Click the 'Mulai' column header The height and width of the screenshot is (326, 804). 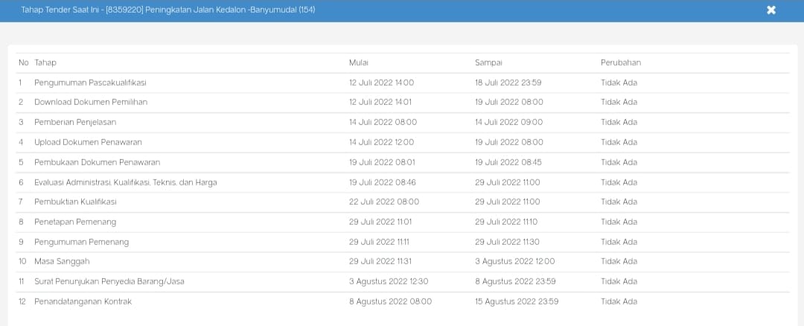tap(359, 63)
